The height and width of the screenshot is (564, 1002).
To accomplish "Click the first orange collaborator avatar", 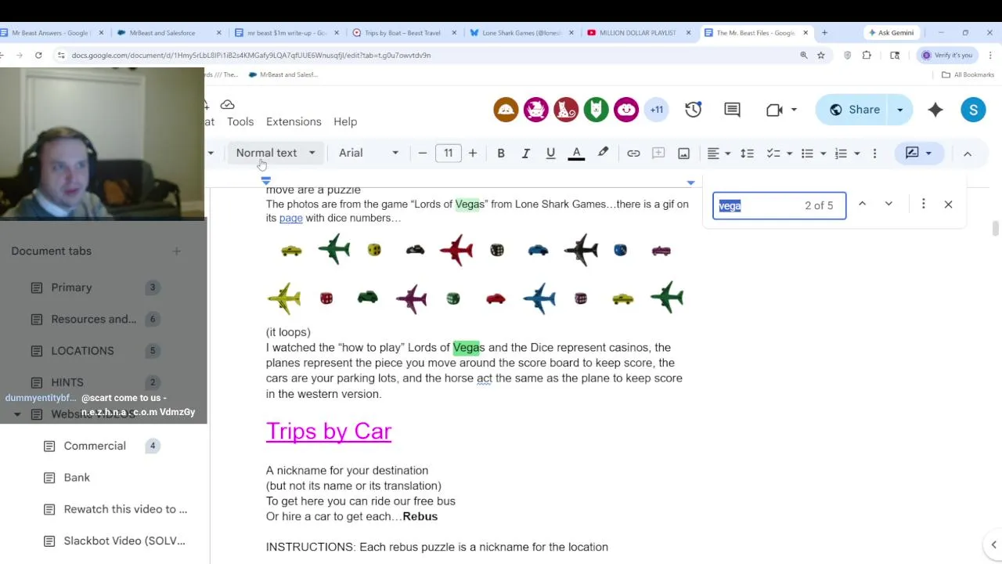I will [506, 110].
